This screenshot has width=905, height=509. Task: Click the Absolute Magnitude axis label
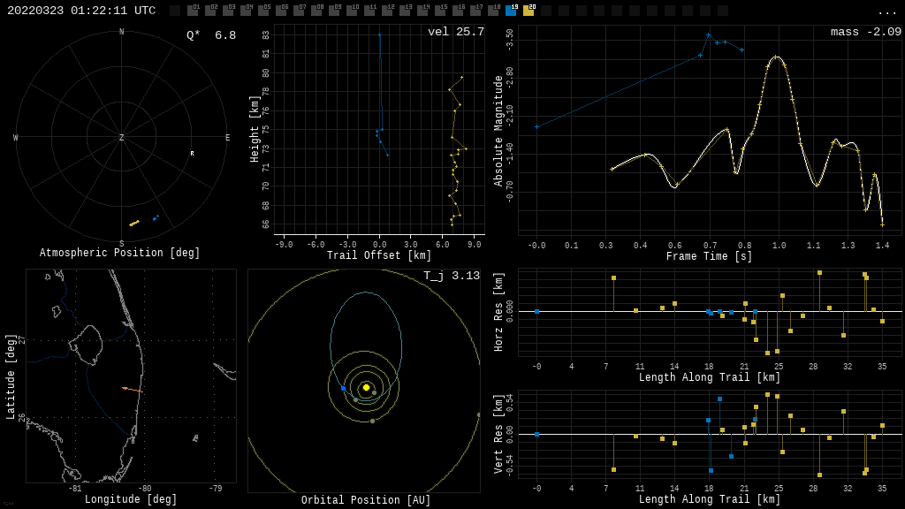click(x=498, y=131)
